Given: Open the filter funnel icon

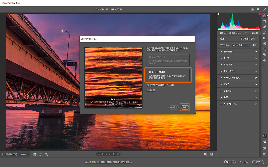Looking at the screenshot, I should 46,154.
